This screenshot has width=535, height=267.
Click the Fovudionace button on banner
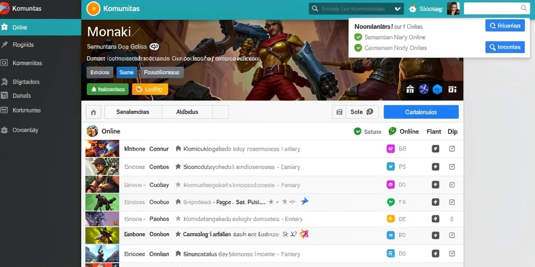[x=162, y=72]
